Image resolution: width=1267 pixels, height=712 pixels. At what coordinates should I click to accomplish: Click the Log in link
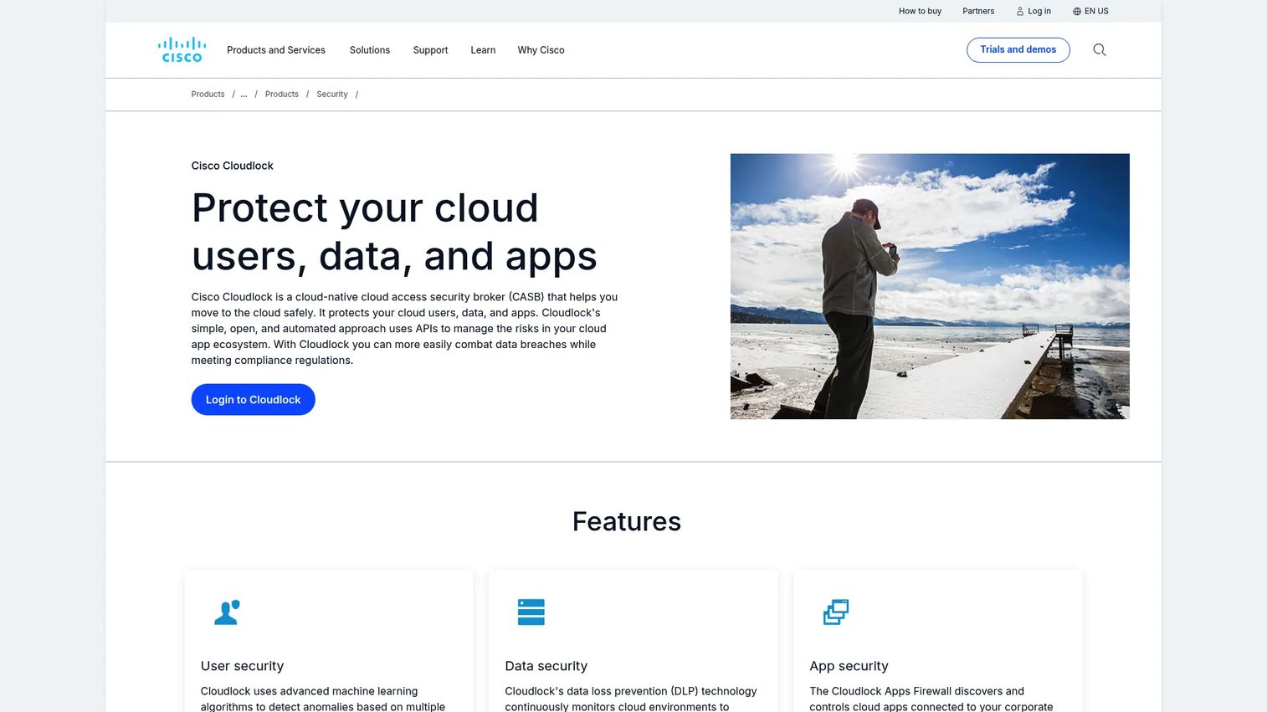[1034, 11]
